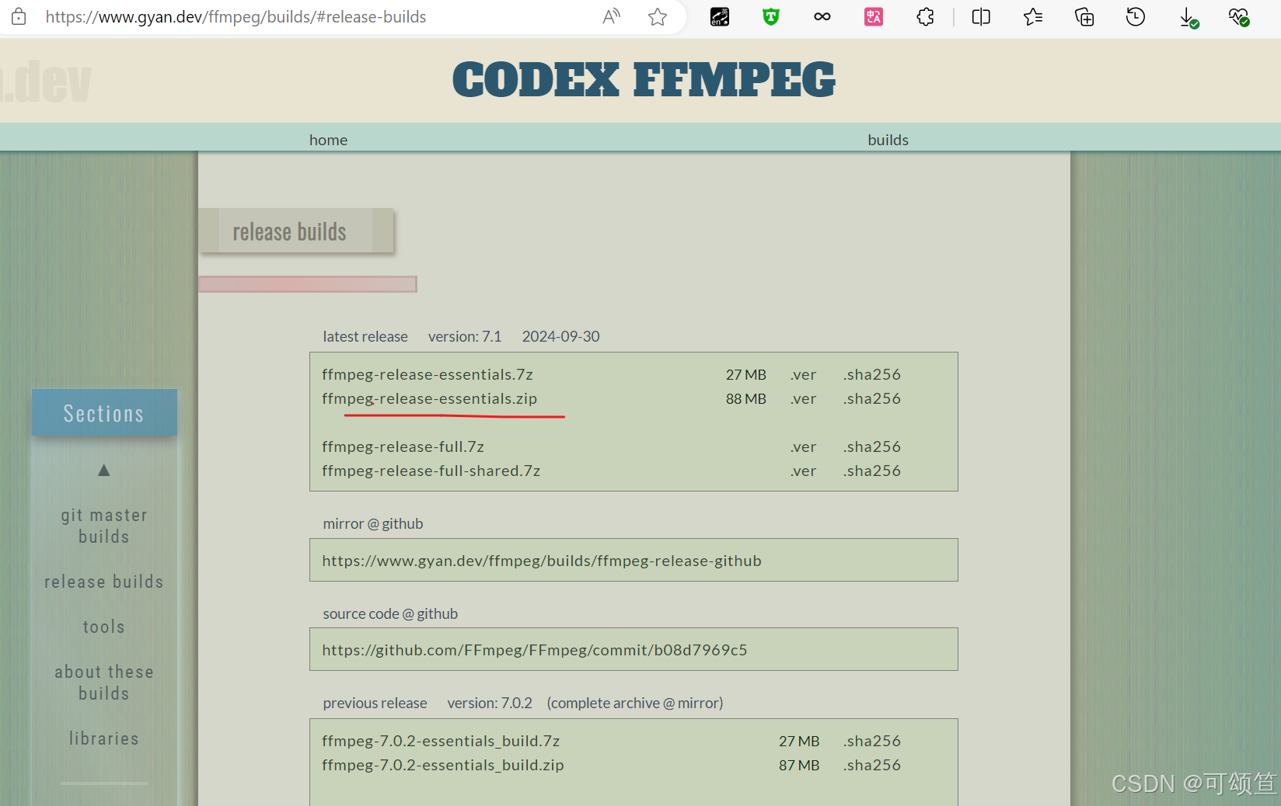The image size is (1281, 806).
Task: Click the '2024-09-30' release date
Action: pos(560,336)
